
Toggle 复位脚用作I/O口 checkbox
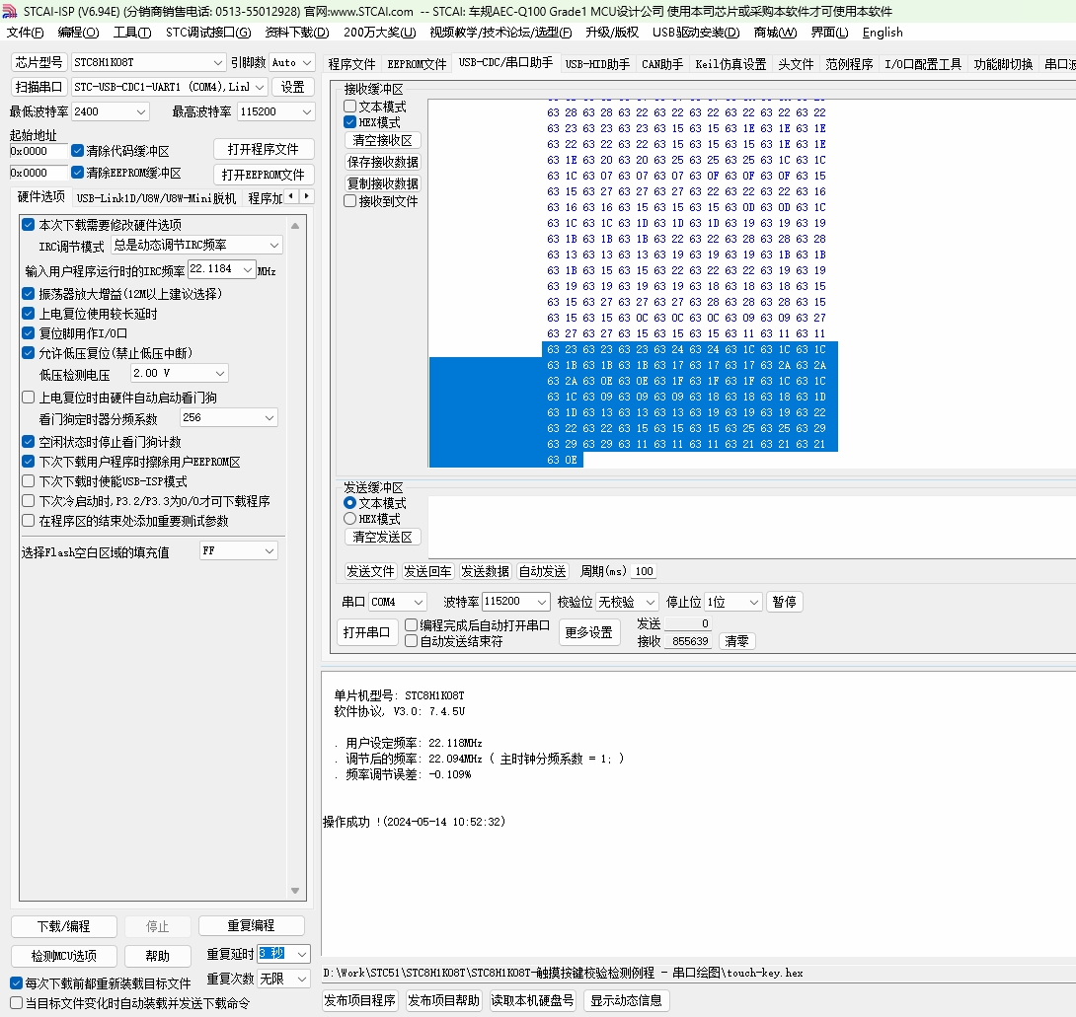click(x=29, y=333)
